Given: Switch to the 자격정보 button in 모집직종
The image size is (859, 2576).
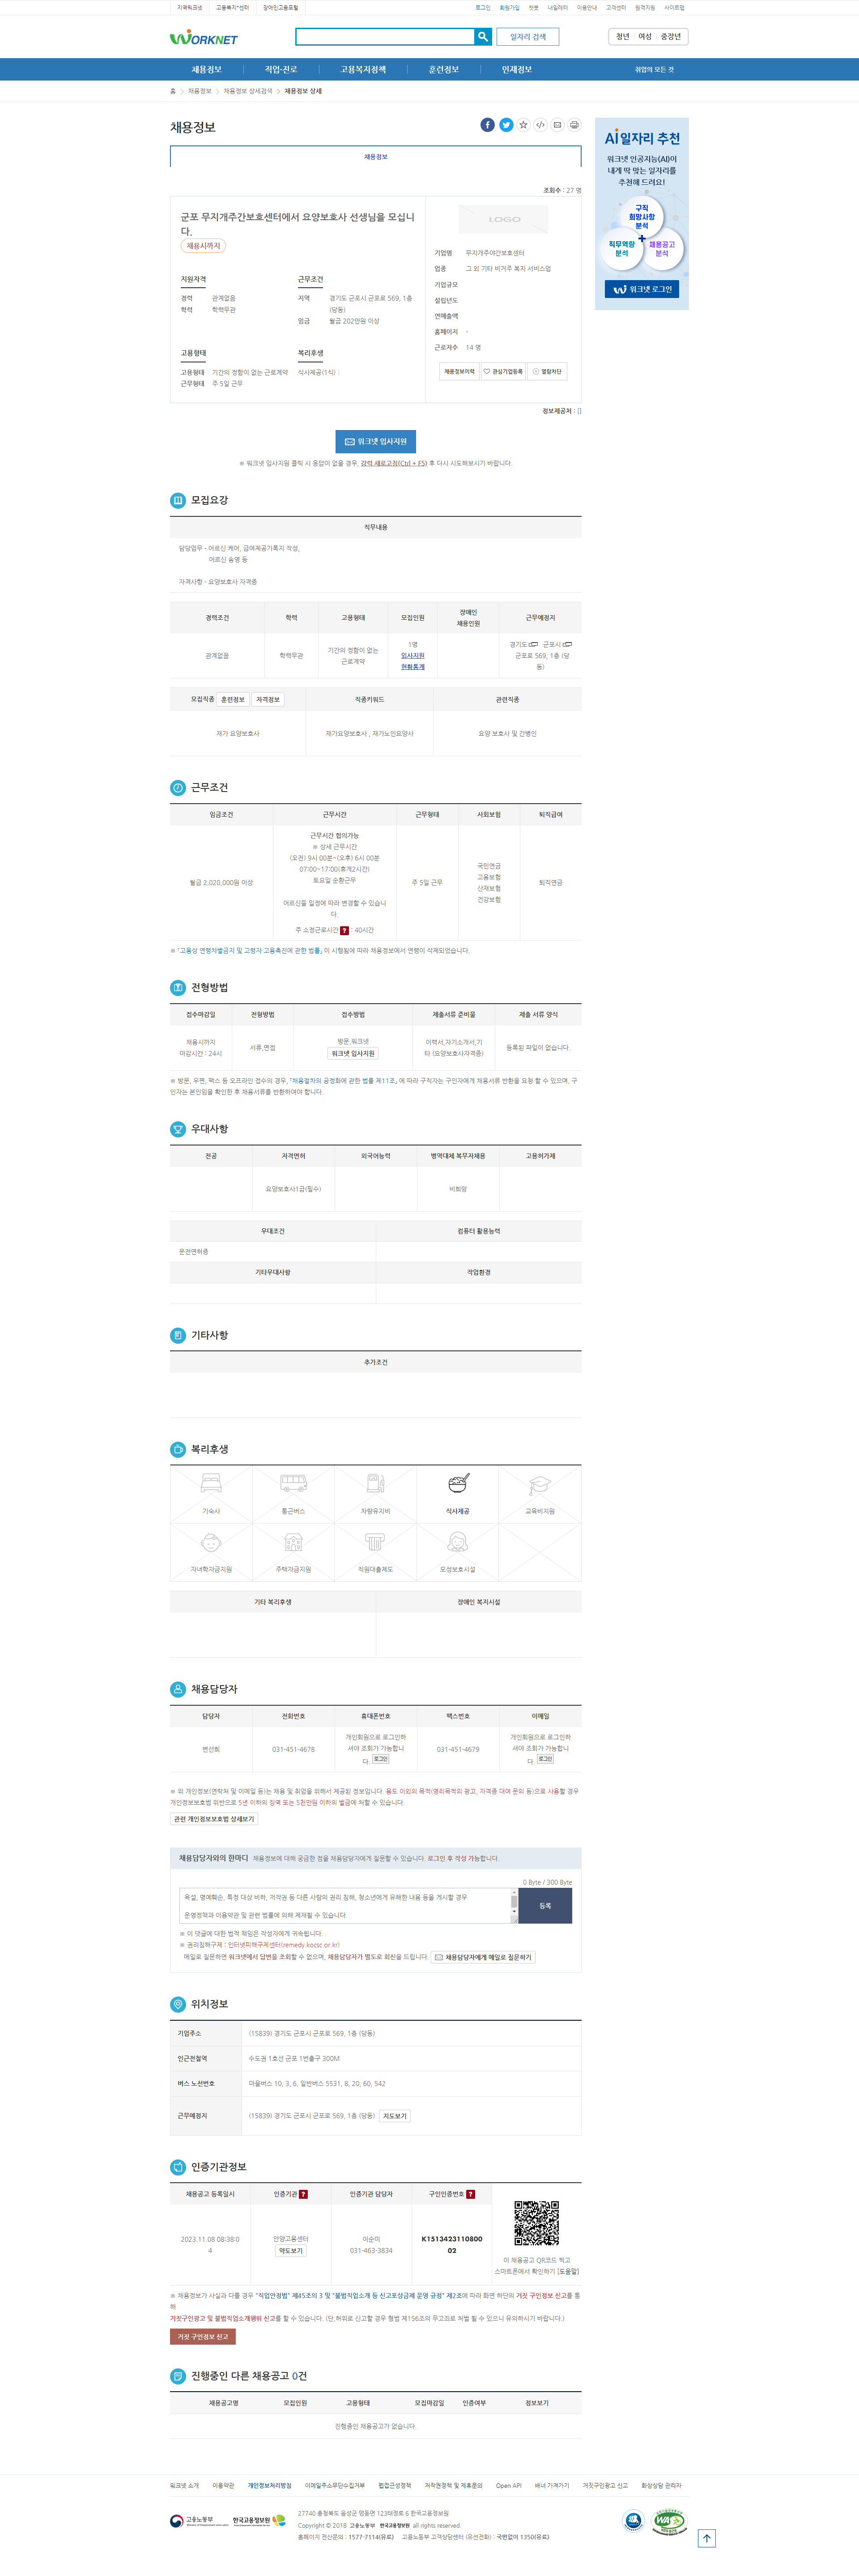Looking at the screenshot, I should click(268, 699).
